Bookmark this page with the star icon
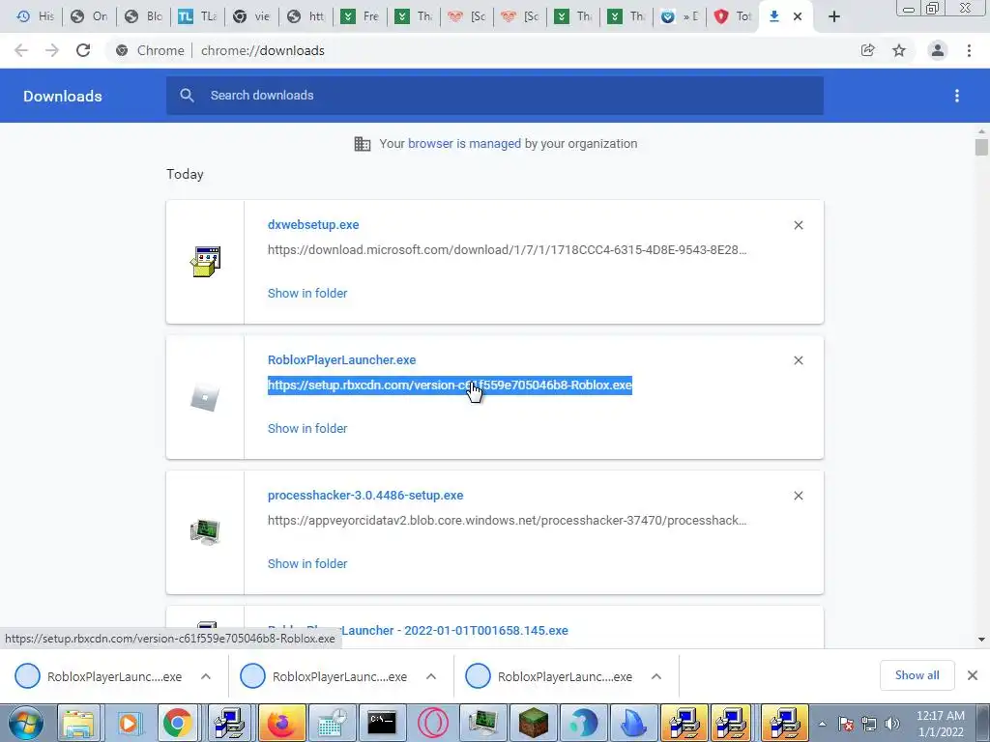990x742 pixels. [x=899, y=50]
